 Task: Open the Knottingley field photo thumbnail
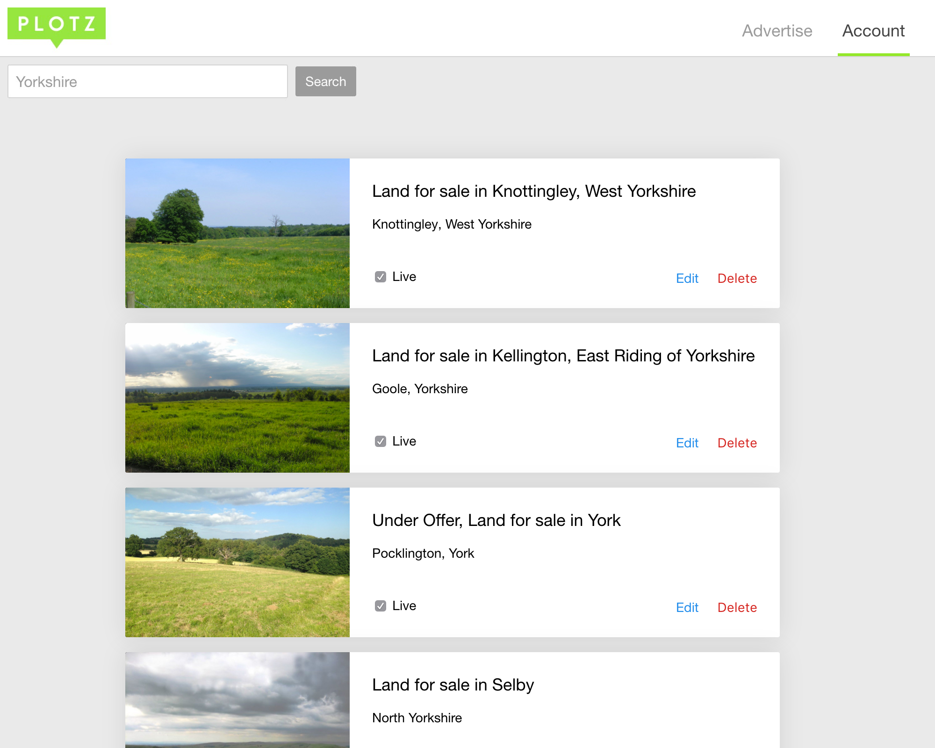[237, 233]
